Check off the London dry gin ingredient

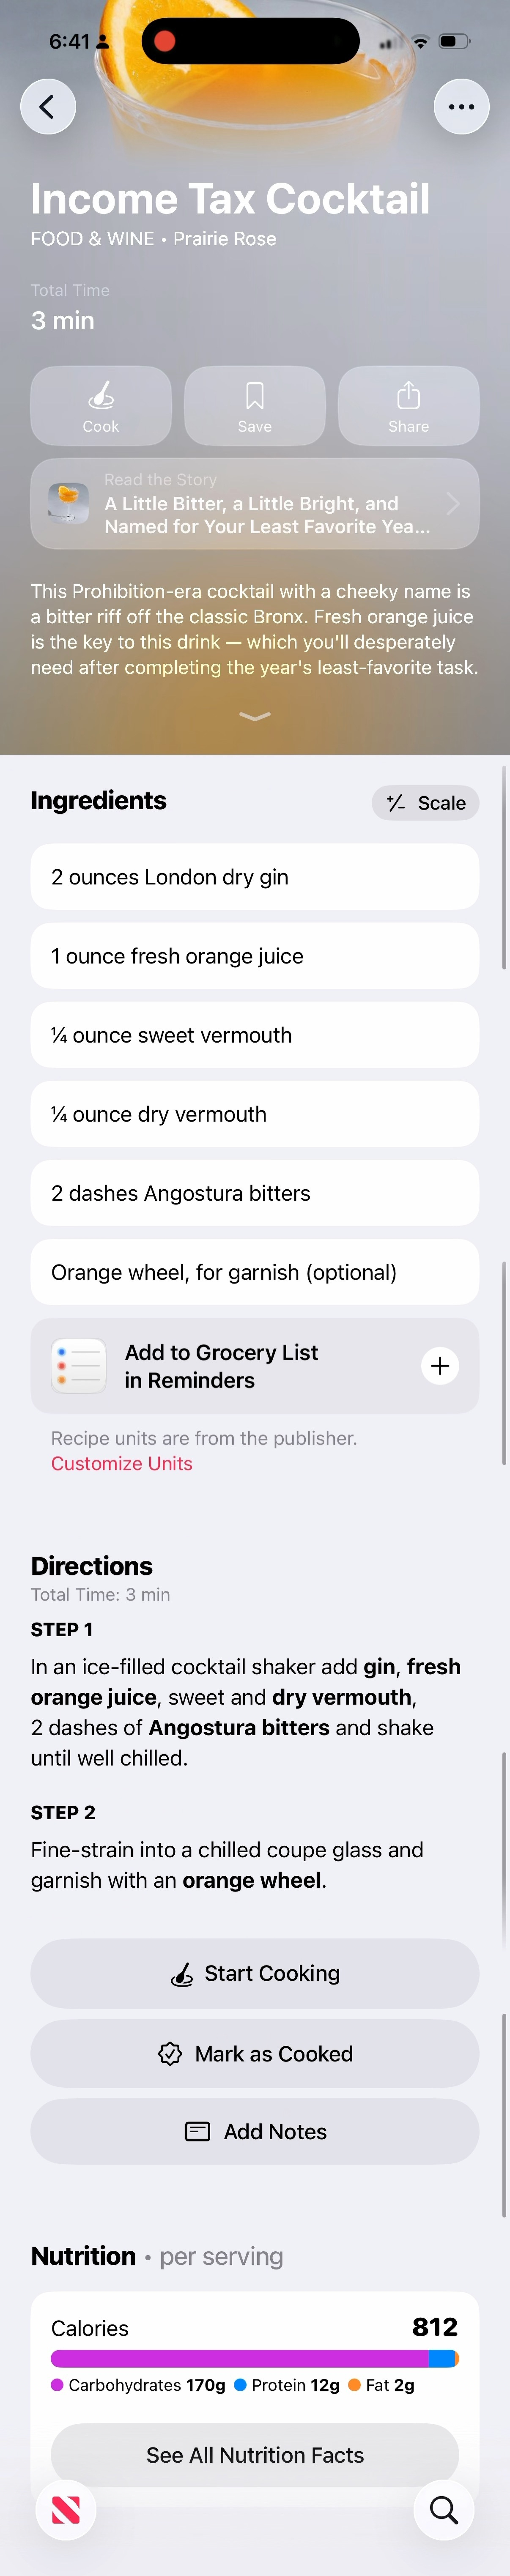(254, 877)
